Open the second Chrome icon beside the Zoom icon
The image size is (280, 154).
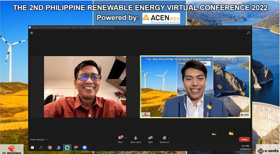(x=76, y=148)
